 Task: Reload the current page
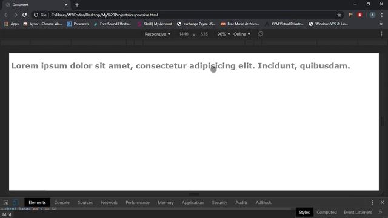(24, 15)
